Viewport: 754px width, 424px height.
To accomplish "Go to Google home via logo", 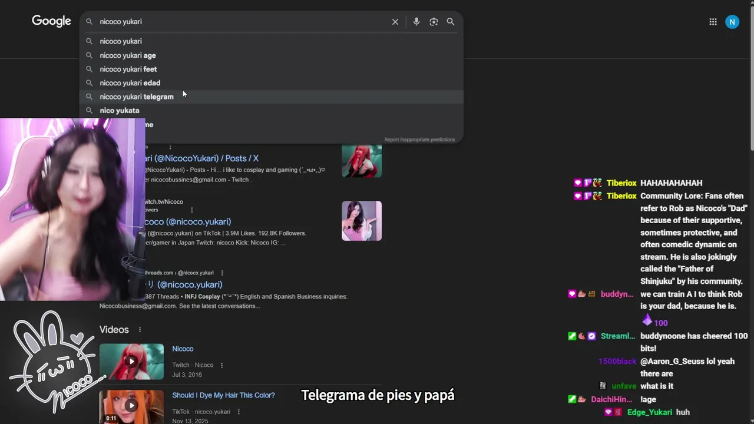I will tap(51, 21).
